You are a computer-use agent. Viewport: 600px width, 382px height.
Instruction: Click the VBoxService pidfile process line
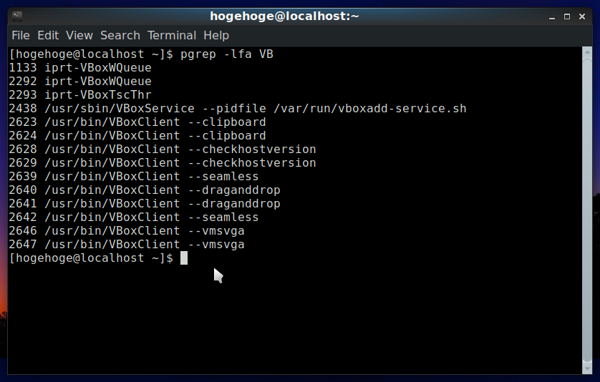[x=238, y=109]
